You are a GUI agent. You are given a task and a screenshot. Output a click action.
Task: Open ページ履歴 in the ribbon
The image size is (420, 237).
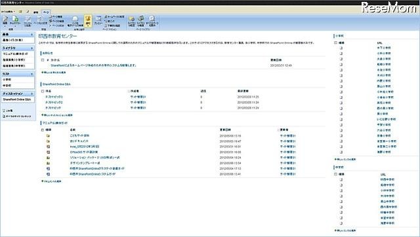[56, 17]
